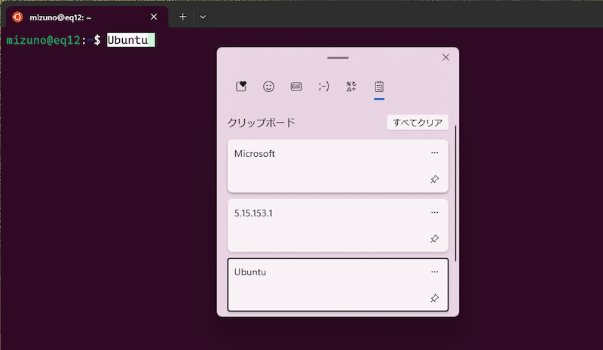Open more options for Ubuntu item
The width and height of the screenshot is (603, 350).
click(x=435, y=272)
